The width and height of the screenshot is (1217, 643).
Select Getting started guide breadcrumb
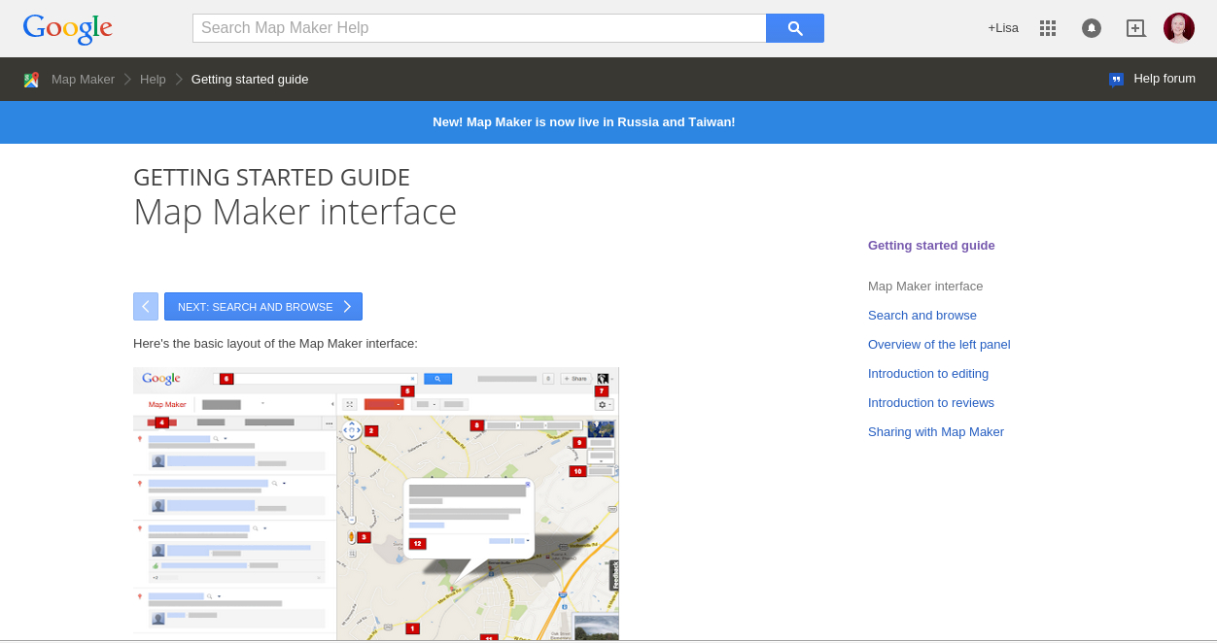tap(250, 80)
